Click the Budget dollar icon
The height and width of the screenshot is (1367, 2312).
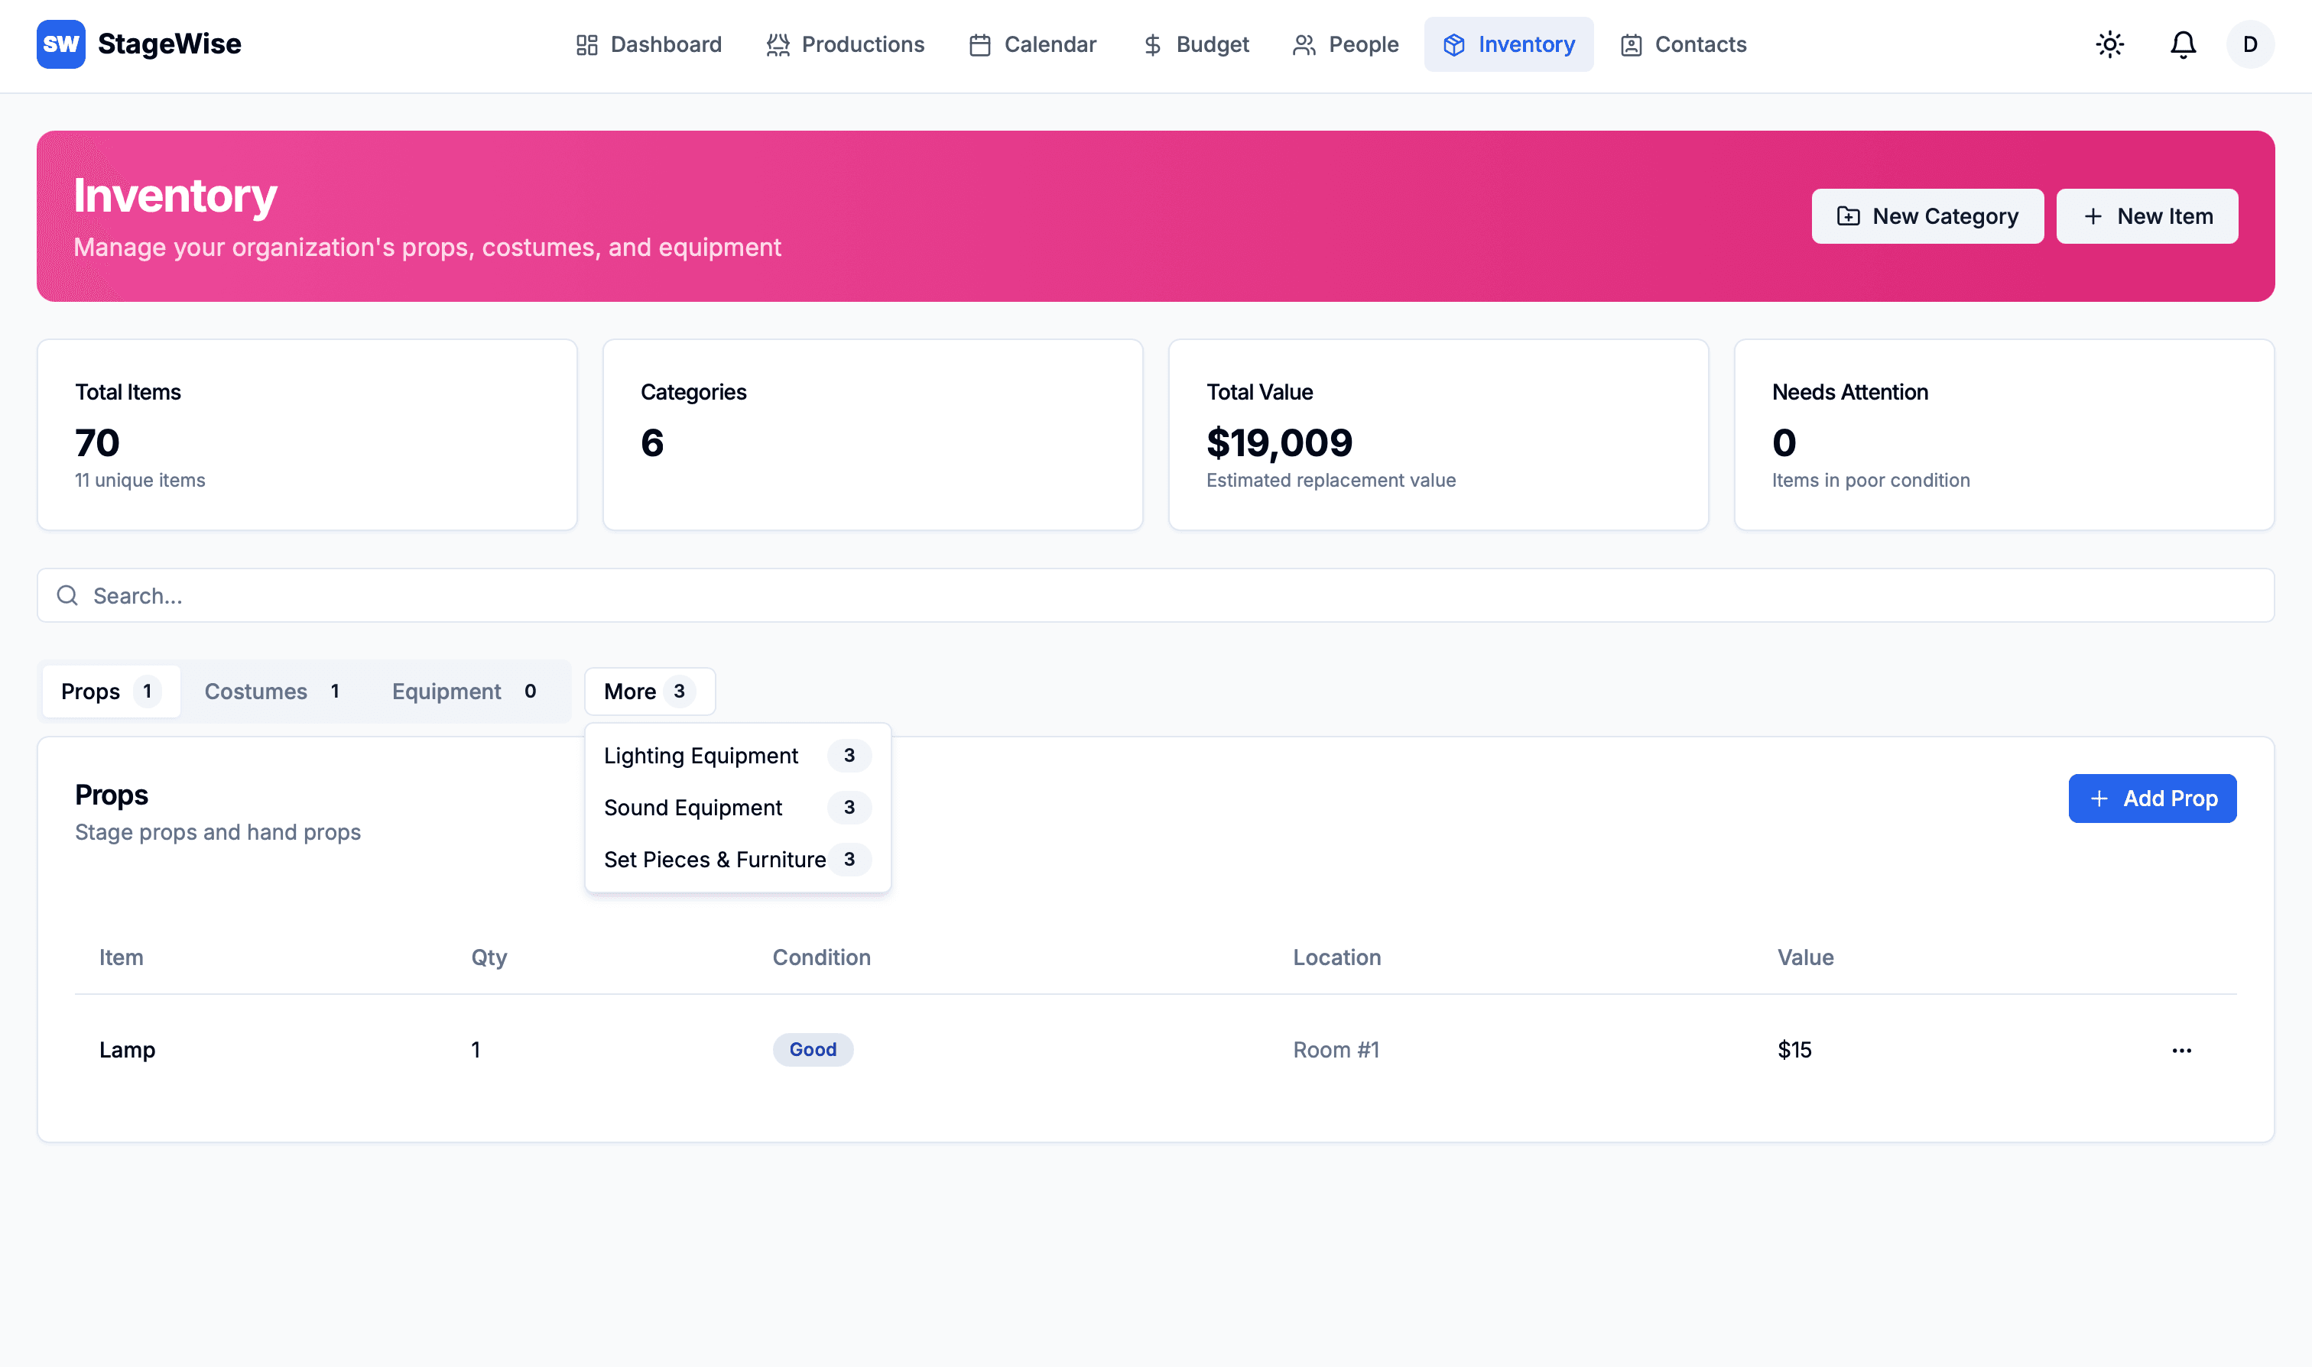click(1152, 45)
